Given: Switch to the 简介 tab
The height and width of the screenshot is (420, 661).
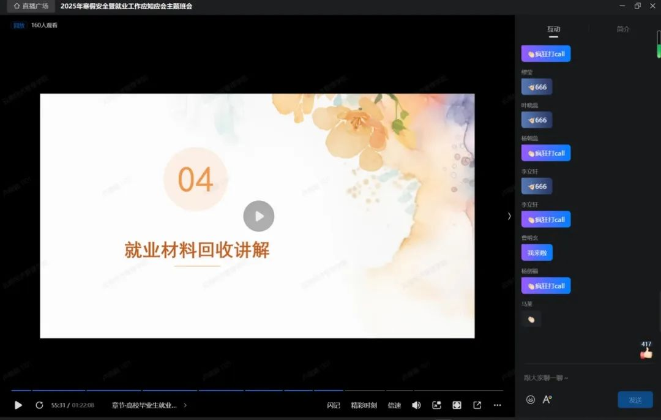Looking at the screenshot, I should pos(623,29).
